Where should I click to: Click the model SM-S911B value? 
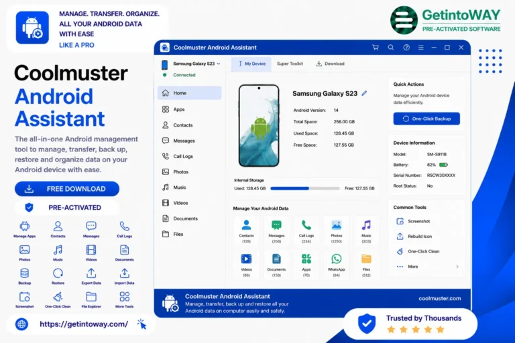[x=437, y=154]
